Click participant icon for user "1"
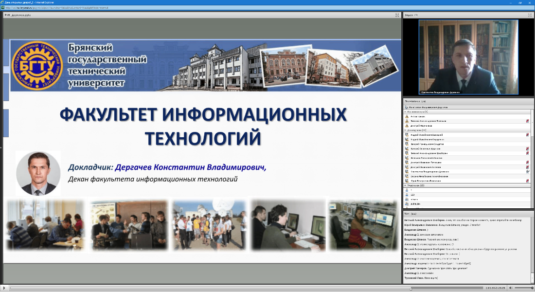This screenshot has height=293, width=535. coord(407,190)
